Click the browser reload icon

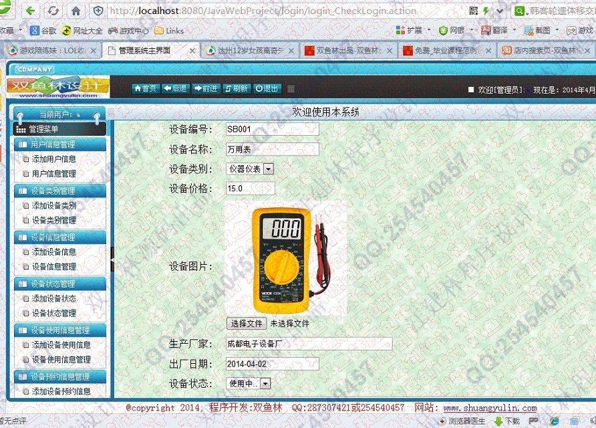click(x=53, y=11)
